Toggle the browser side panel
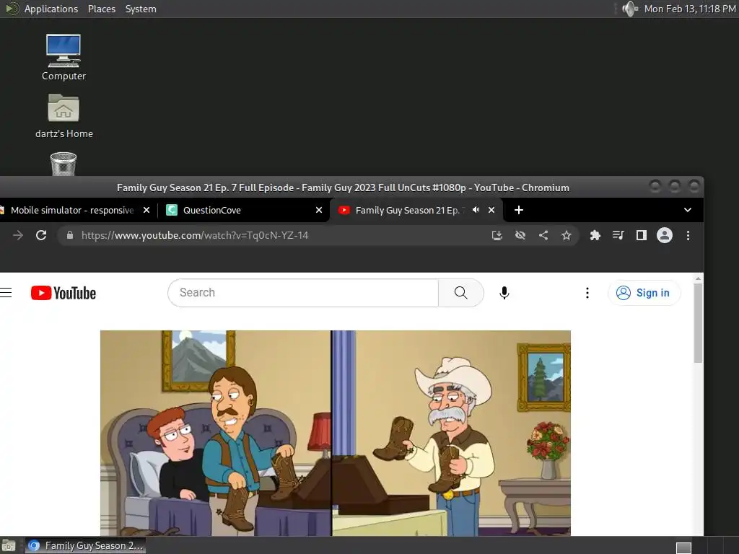 tap(641, 235)
